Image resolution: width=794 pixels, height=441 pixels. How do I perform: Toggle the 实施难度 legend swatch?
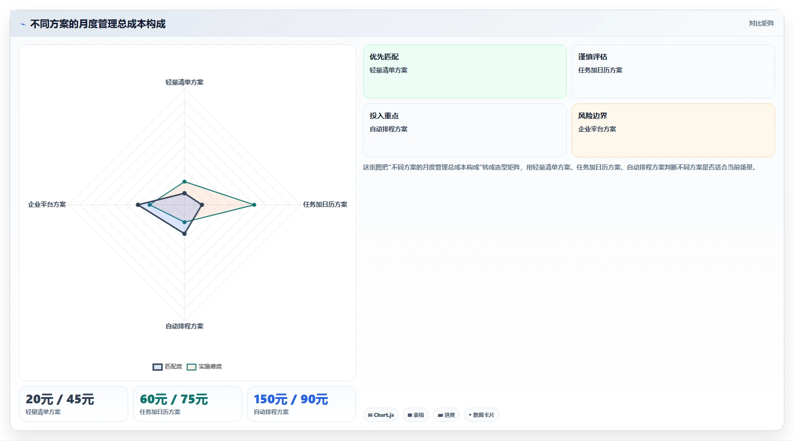click(x=191, y=367)
